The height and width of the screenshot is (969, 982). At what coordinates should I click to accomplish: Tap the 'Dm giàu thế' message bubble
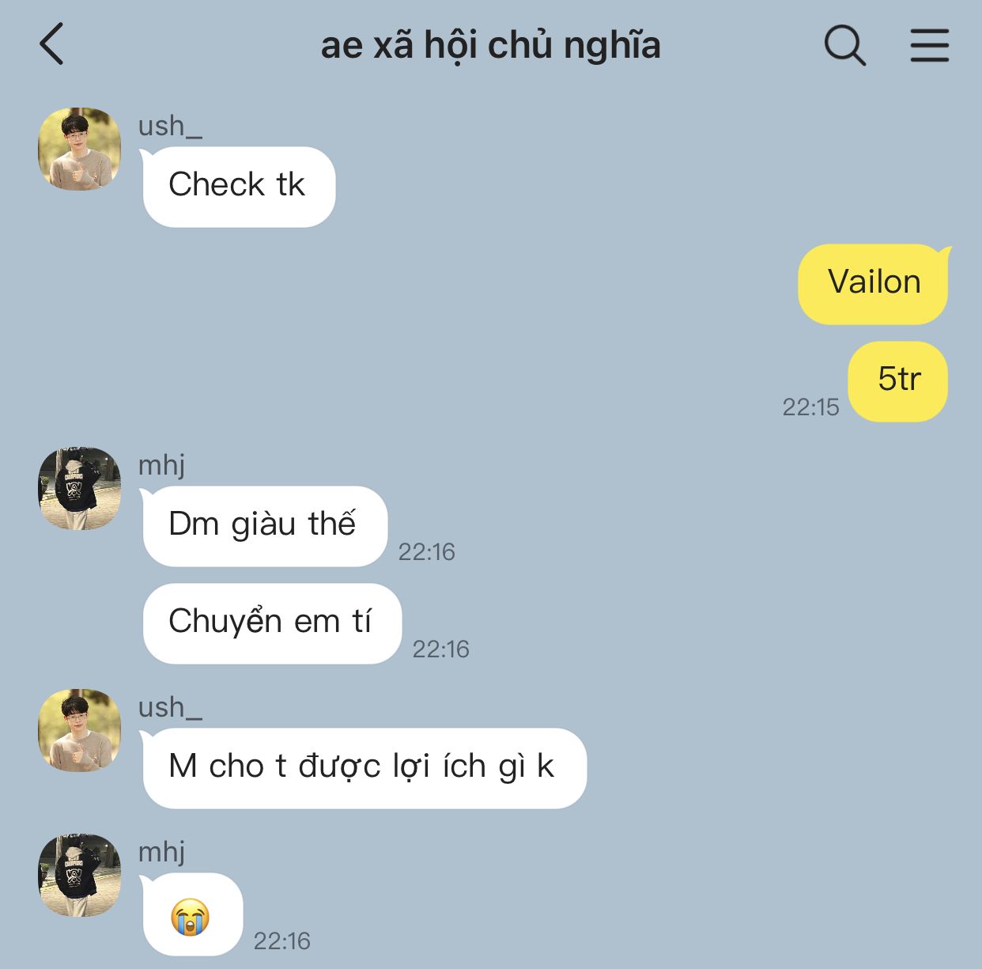tap(263, 526)
